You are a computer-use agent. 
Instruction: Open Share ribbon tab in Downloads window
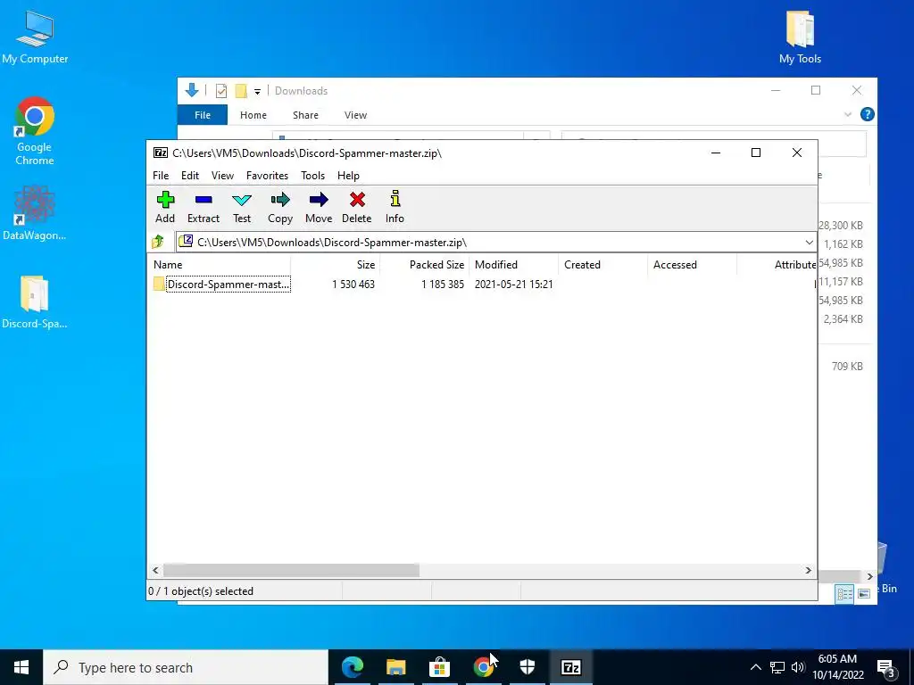tap(305, 115)
